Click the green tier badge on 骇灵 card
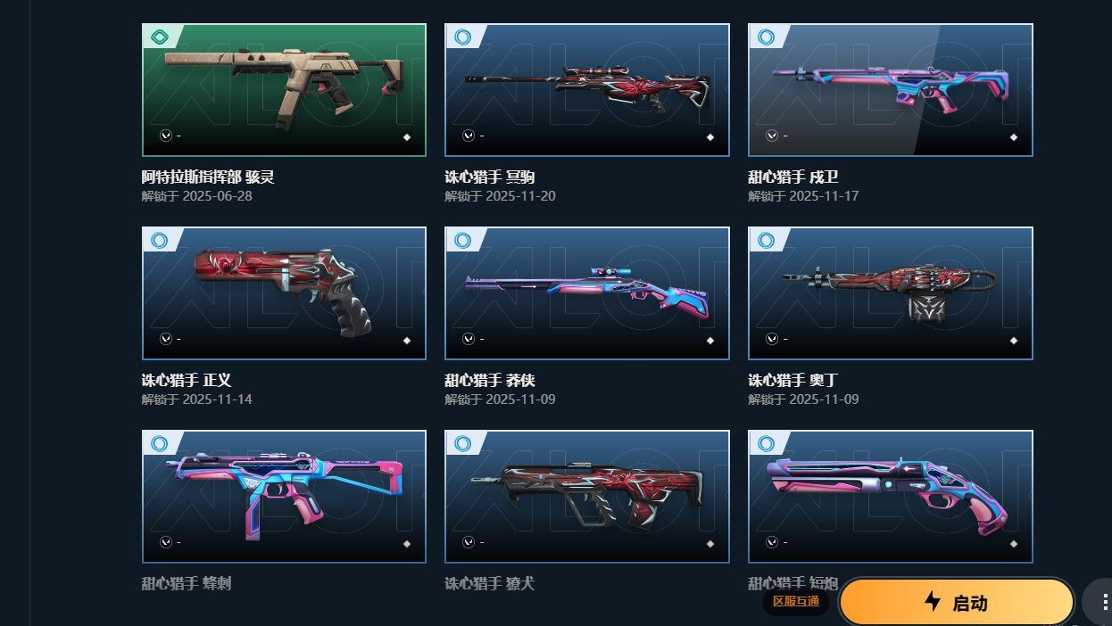1112x626 pixels. [160, 37]
